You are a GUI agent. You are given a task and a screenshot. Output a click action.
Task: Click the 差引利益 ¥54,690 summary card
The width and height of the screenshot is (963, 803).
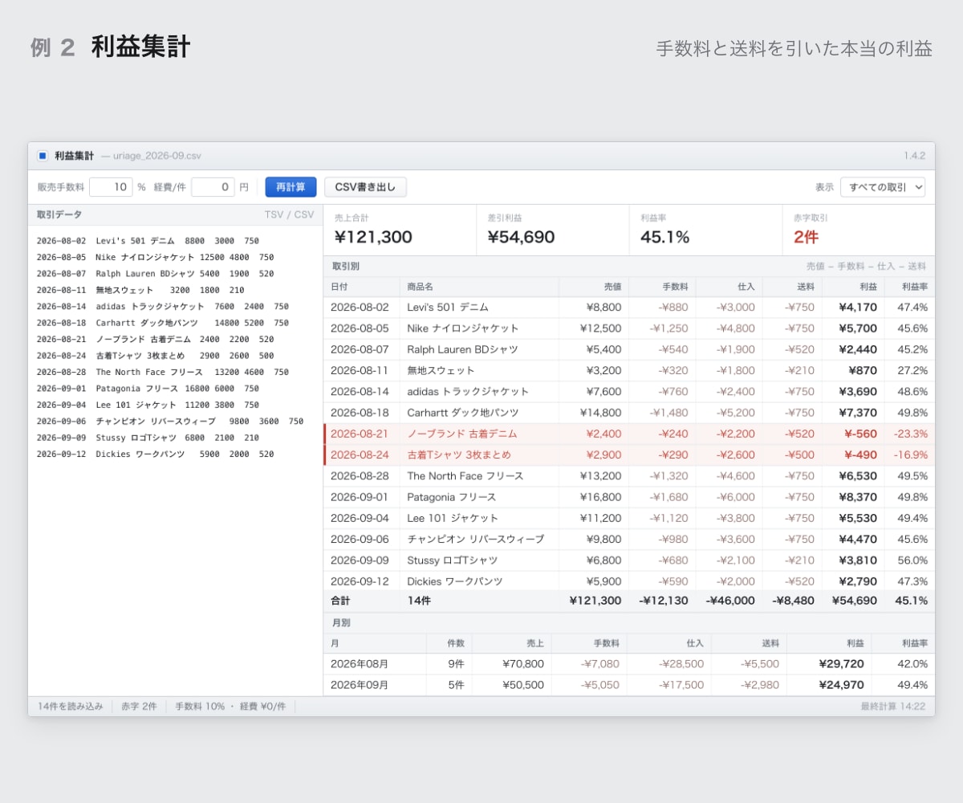pyautogui.click(x=553, y=230)
